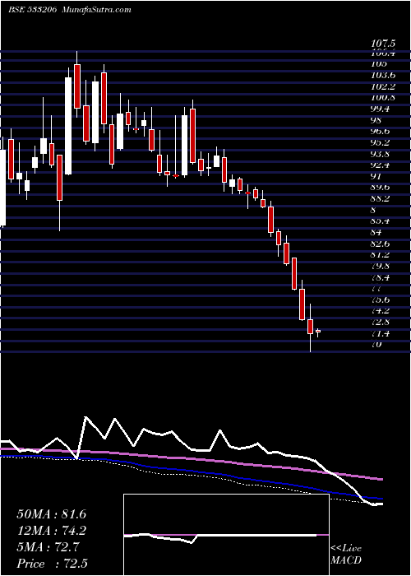Click the 82.6 price axis label
The width and height of the screenshot is (411, 576).
[381, 244]
